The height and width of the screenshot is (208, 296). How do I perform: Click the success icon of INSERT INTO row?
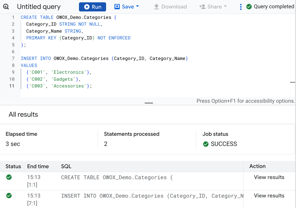coord(9,196)
